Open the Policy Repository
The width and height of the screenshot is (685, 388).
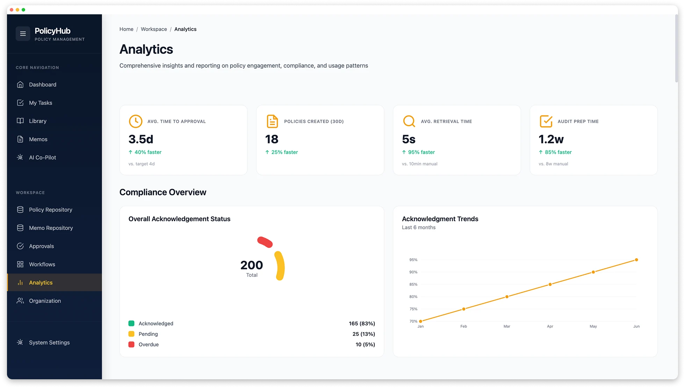pyautogui.click(x=51, y=209)
